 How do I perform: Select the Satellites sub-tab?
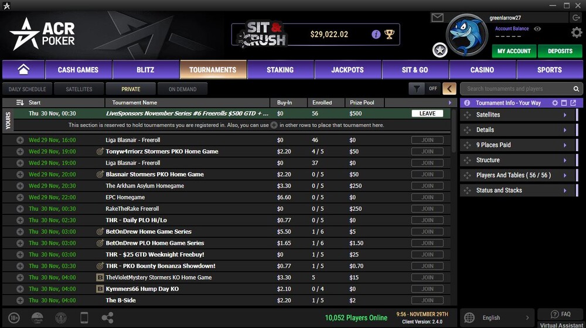tap(79, 89)
